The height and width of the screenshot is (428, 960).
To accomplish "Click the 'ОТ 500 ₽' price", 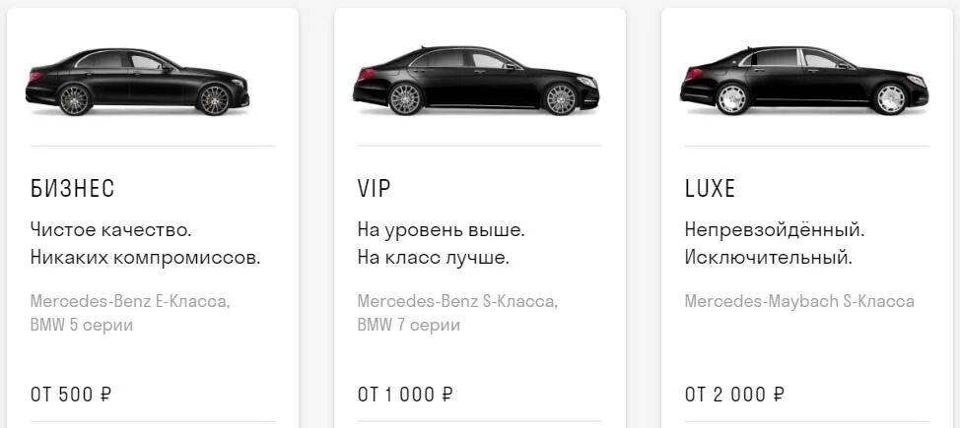I will [x=71, y=395].
